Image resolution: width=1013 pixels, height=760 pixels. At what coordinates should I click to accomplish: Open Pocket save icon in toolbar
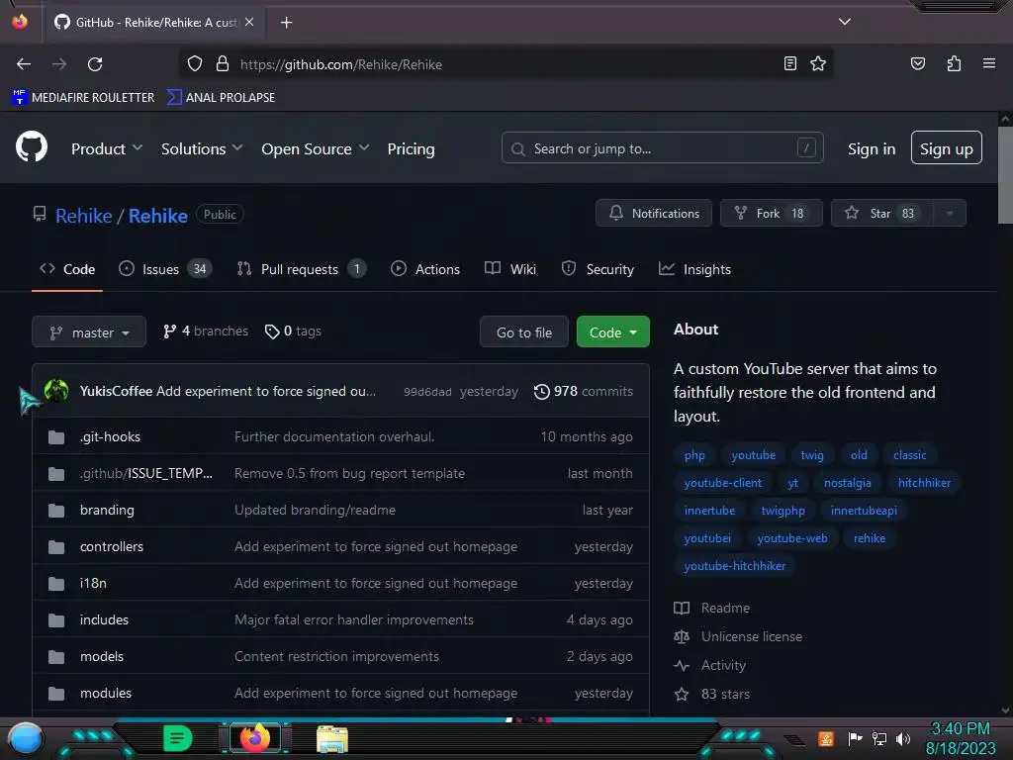coord(917,63)
